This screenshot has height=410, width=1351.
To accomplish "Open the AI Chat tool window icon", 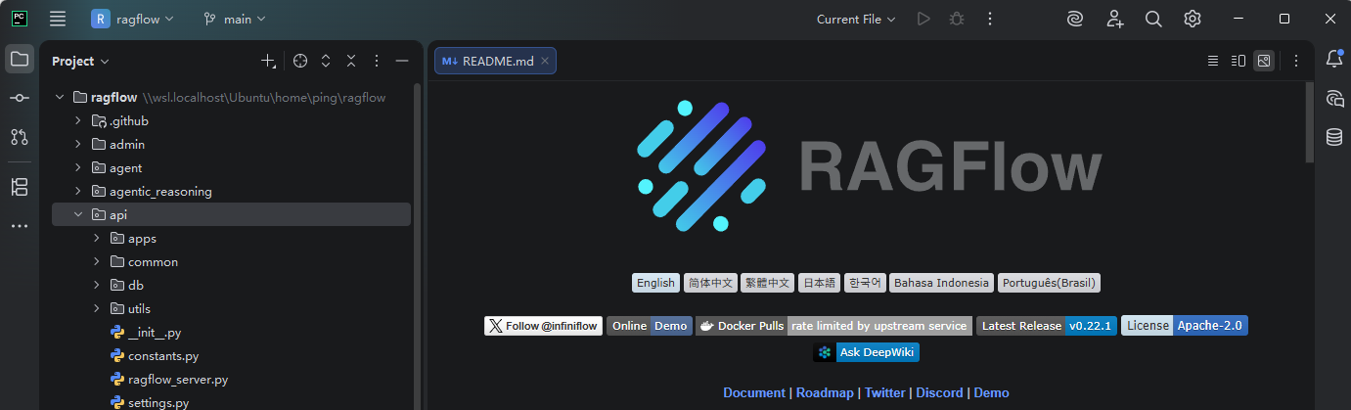I will pyautogui.click(x=1334, y=98).
